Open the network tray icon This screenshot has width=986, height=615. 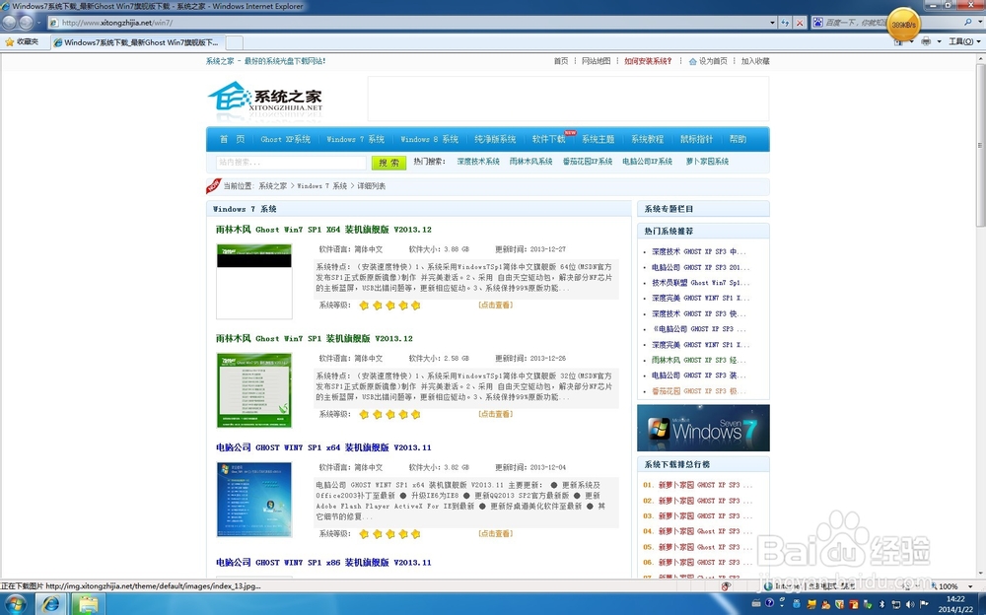tap(895, 604)
